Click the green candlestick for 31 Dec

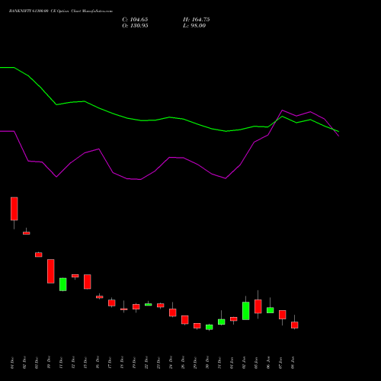coord(222,322)
